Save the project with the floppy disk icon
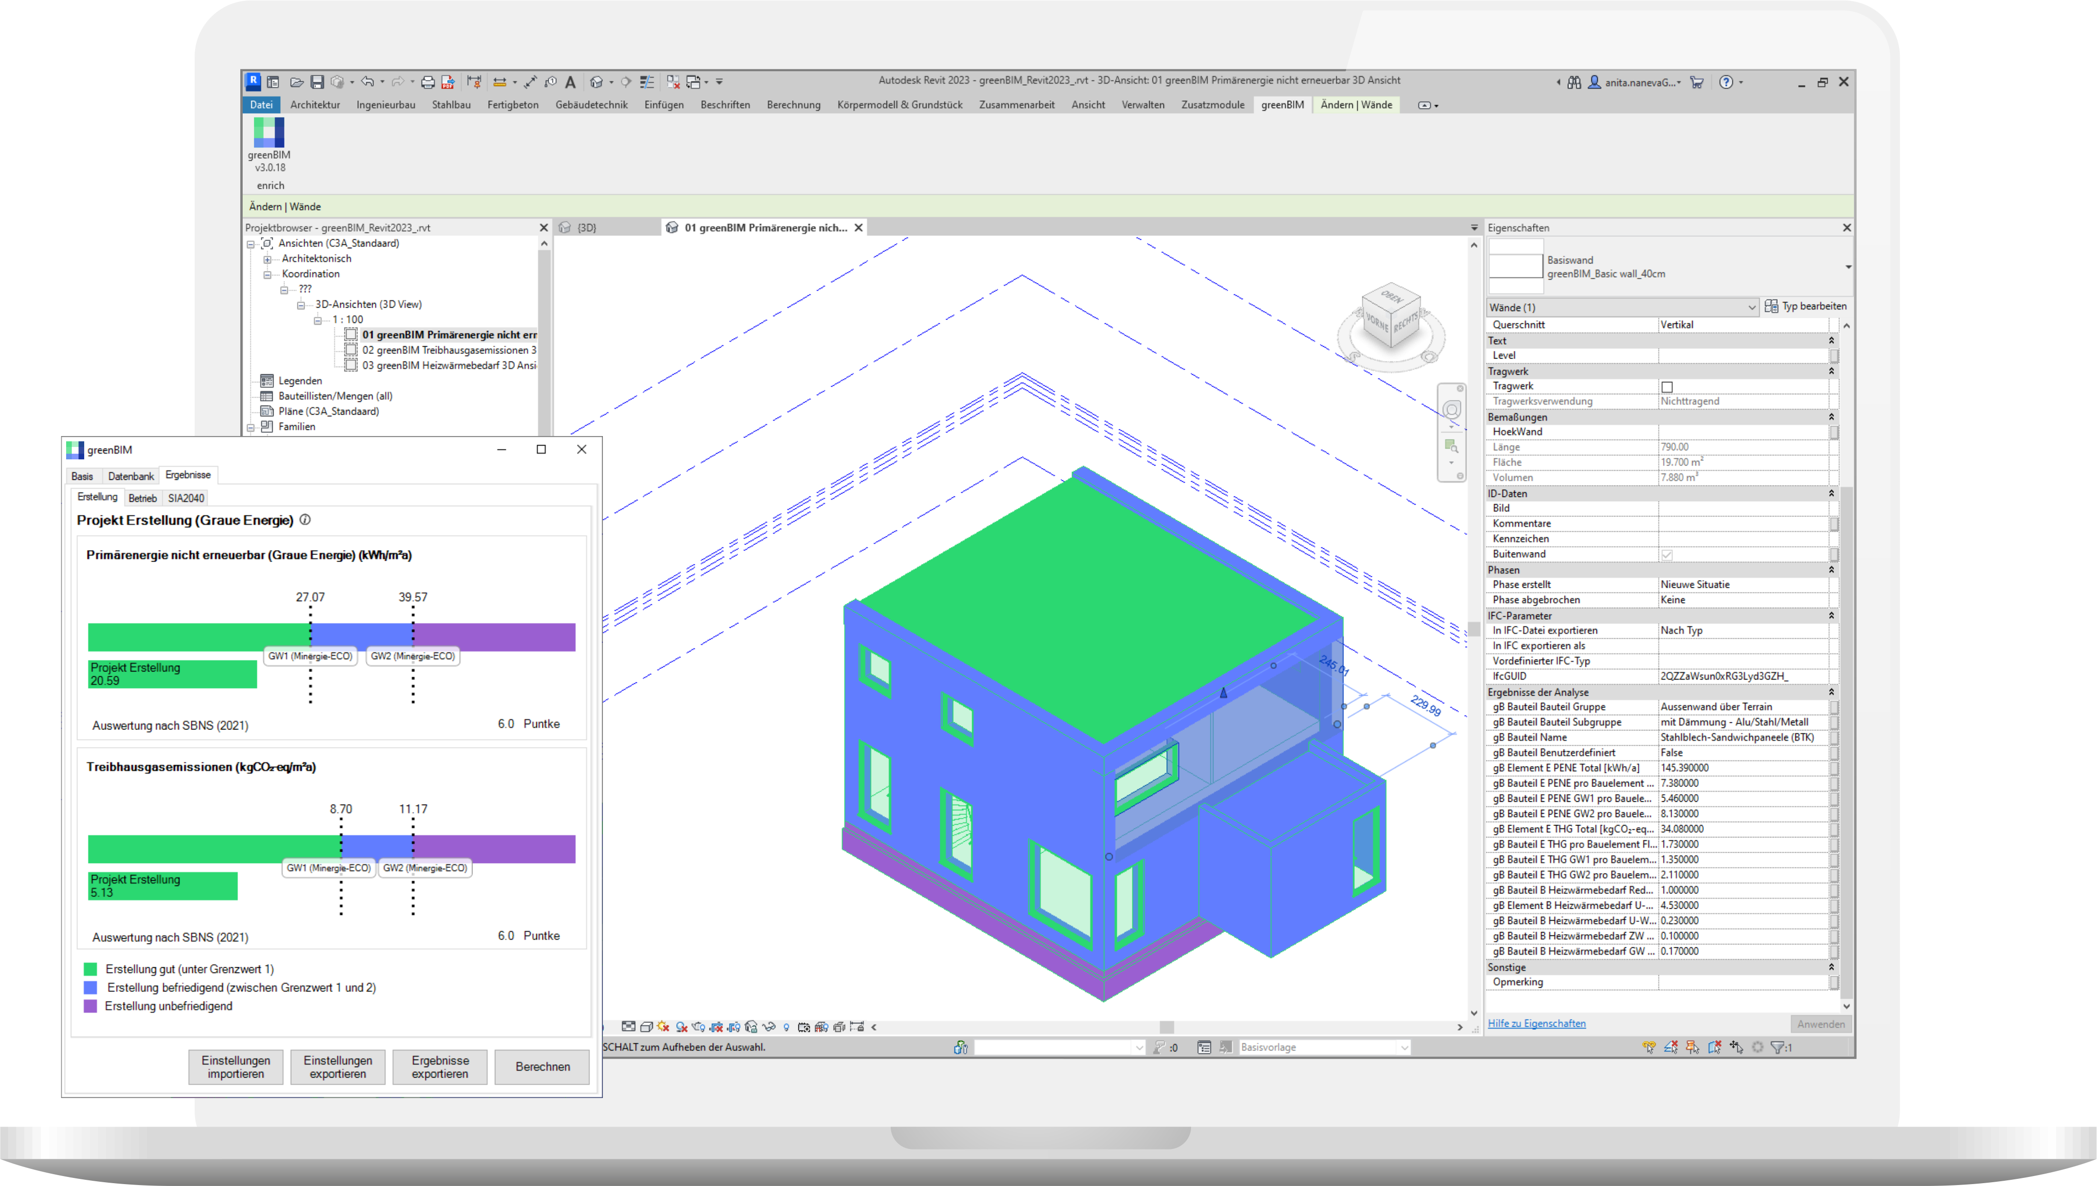The image size is (2097, 1186). coord(318,82)
